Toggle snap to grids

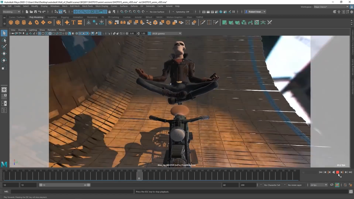coord(122,12)
